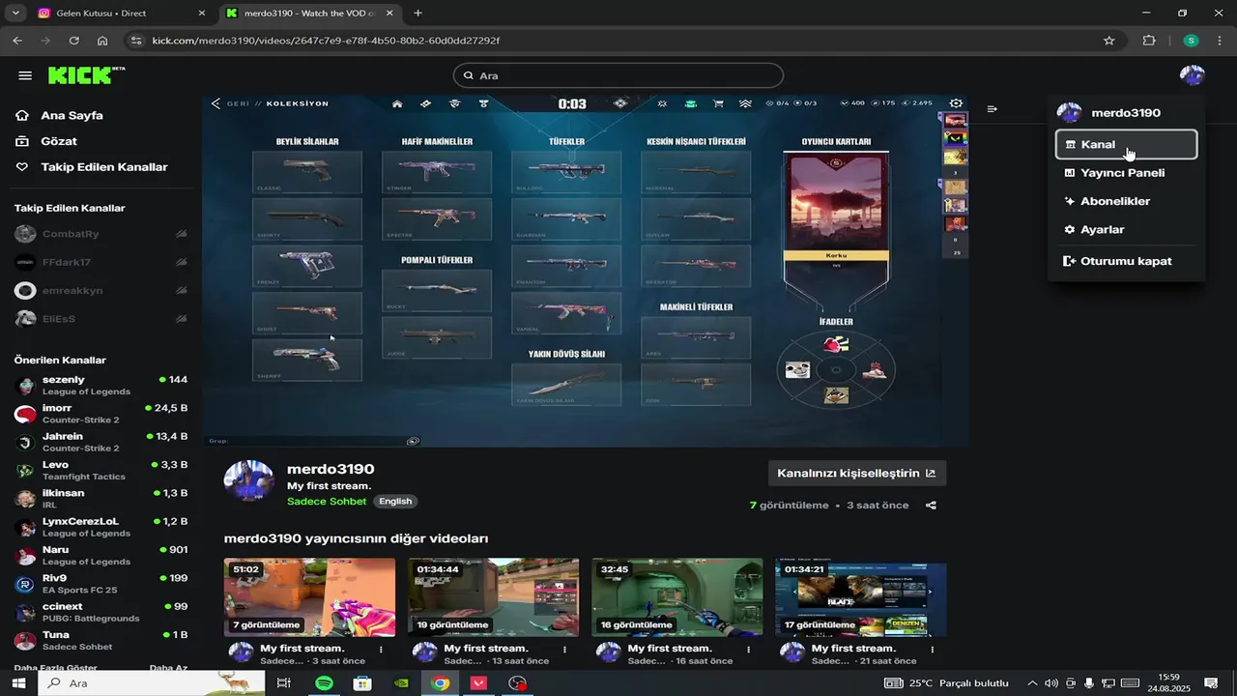Open the browser extensions icon
This screenshot has width=1237, height=696.
pos(1149,41)
